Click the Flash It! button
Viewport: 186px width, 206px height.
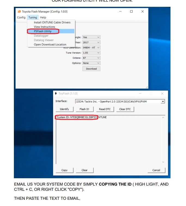coord(84,109)
